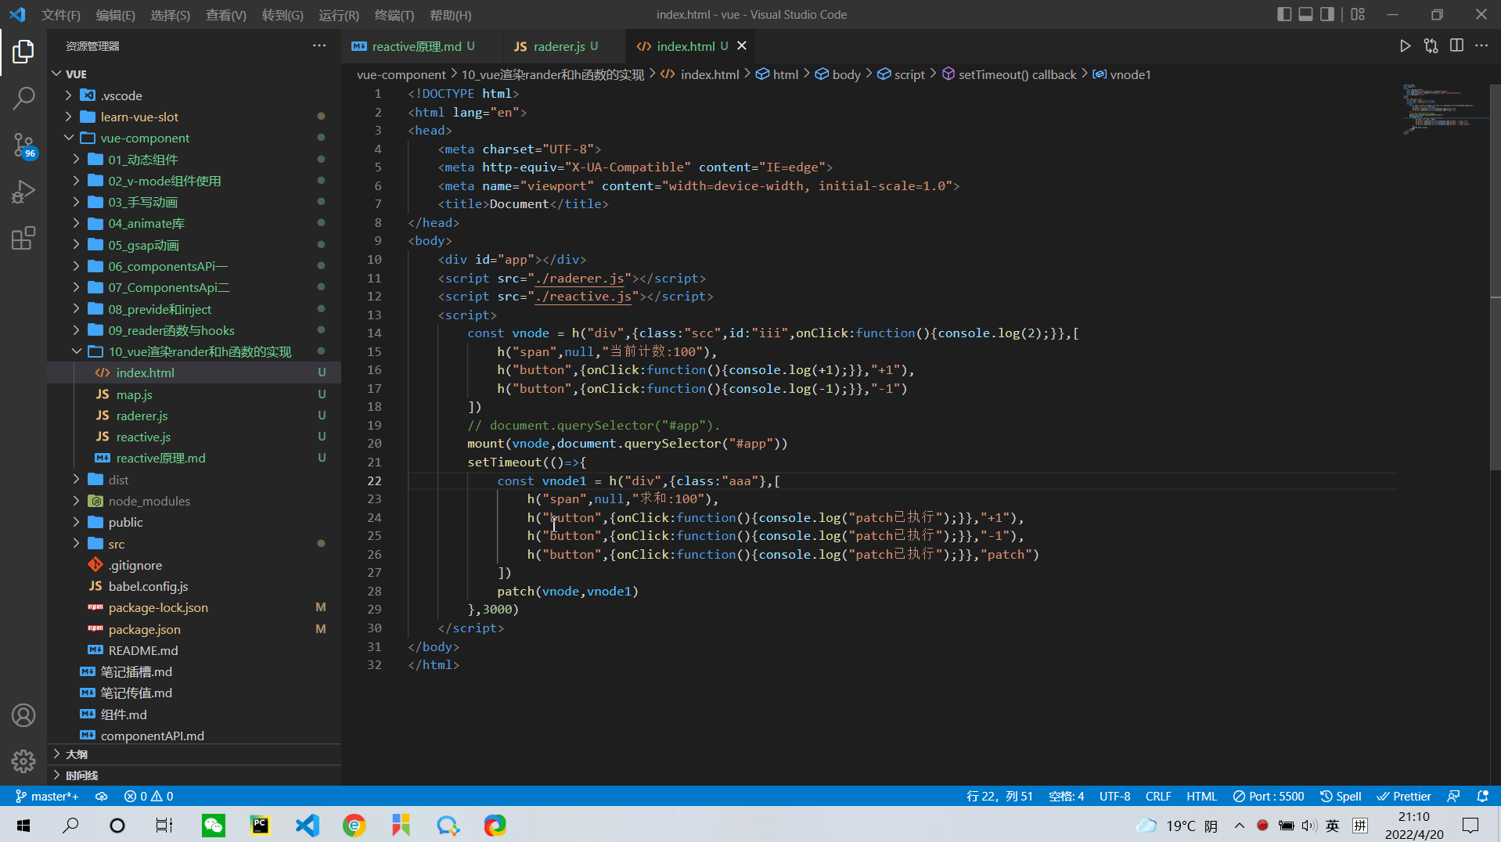Click Port : 5500 live server status
This screenshot has height=842, width=1501.
tap(1269, 796)
